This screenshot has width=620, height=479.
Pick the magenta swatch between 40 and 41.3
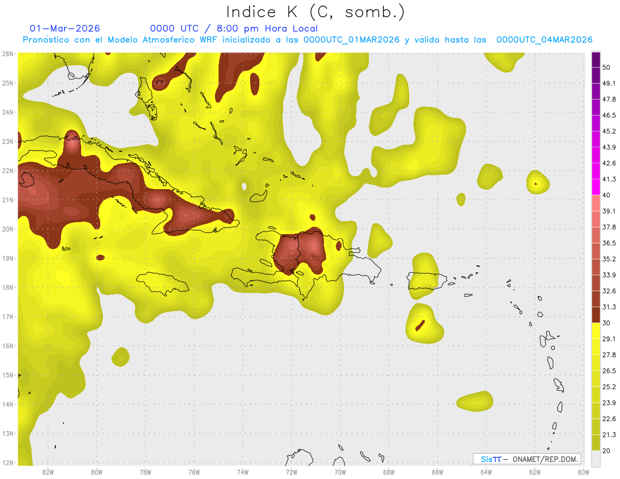click(x=596, y=187)
